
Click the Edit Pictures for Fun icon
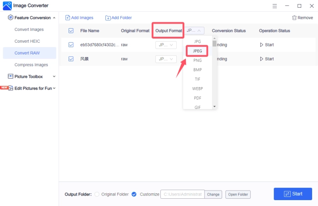tap(10, 88)
